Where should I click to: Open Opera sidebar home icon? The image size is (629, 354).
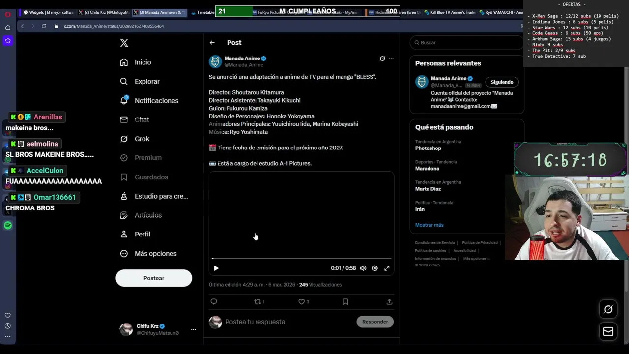[8, 28]
